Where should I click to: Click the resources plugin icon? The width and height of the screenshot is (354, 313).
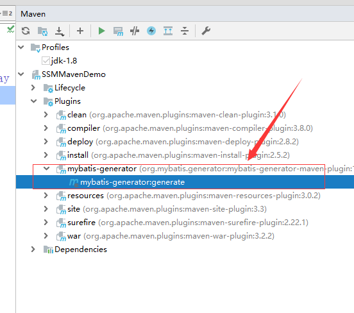[61, 196]
